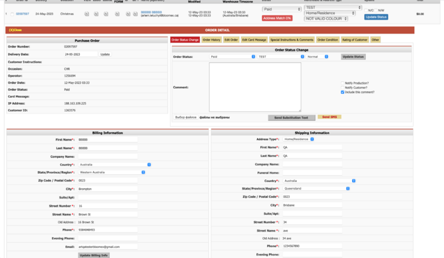Click the shipping Funeral Home field
The image size is (444, 258).
(x=312, y=172)
